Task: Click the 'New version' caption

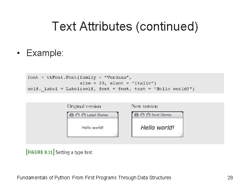Action: click(x=144, y=106)
